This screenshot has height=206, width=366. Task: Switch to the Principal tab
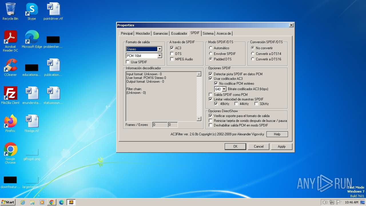point(127,33)
